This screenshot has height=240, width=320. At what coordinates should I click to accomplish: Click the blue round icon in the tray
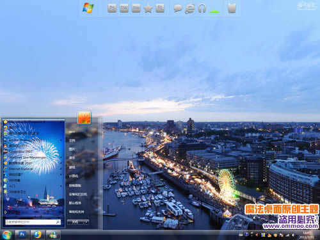click(246, 235)
